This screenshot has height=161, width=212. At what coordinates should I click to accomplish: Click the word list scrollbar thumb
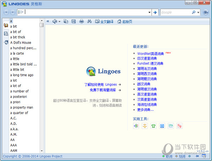42,25
